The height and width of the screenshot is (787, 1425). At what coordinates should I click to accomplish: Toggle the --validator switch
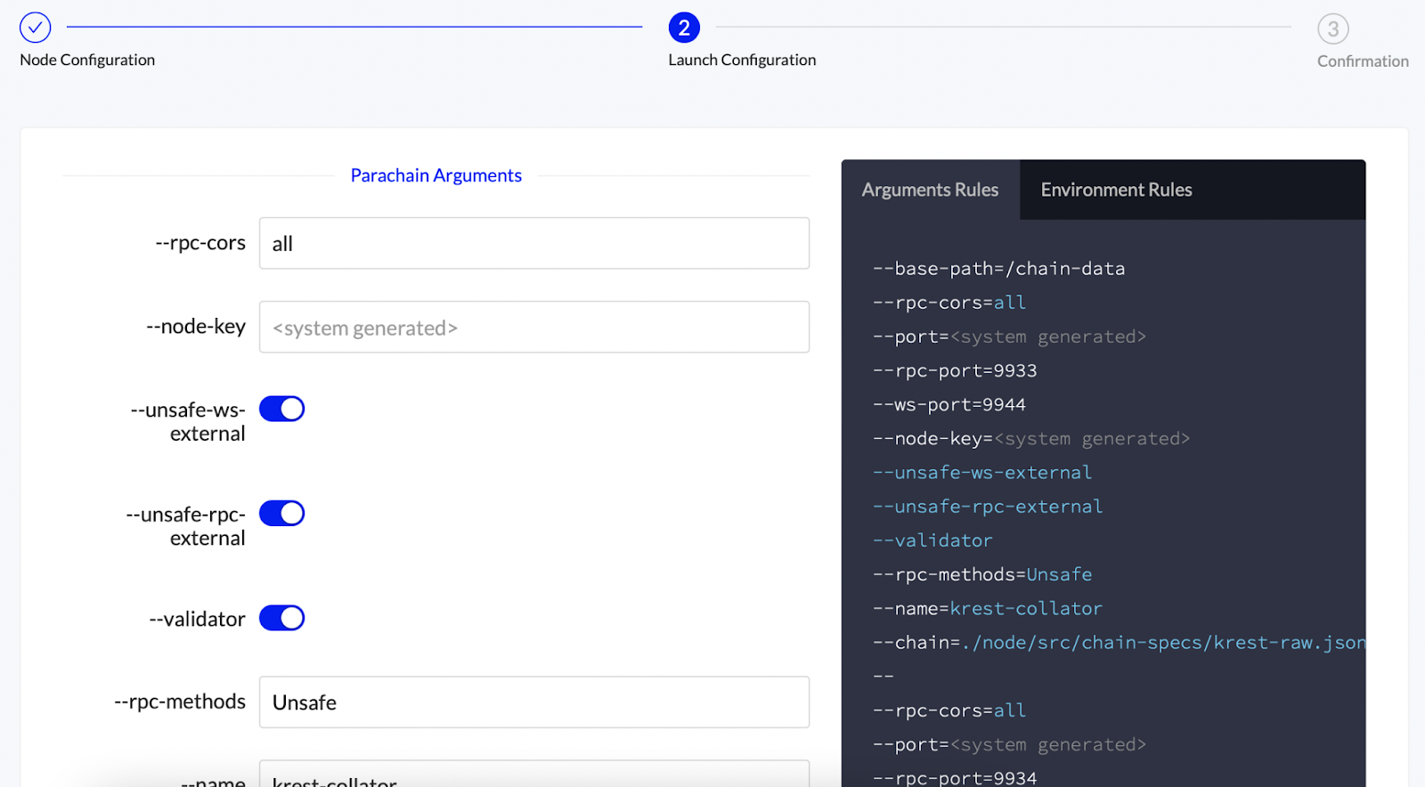pos(281,618)
